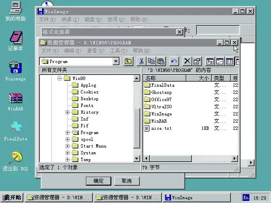Sort by 大小 column header
The width and height of the screenshot is (271, 203).
(199, 78)
